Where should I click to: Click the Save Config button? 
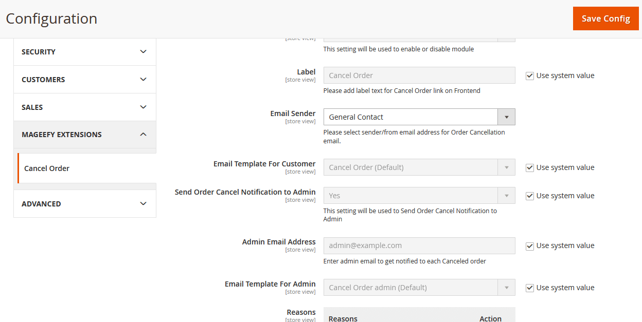(x=606, y=18)
